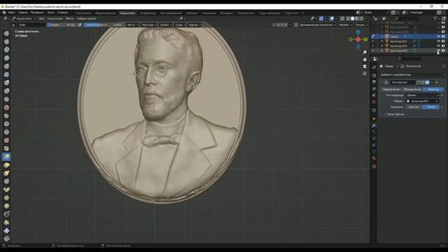The width and height of the screenshot is (448, 252).
Task: Select the Flatten brush tool
Action: pos(6,115)
